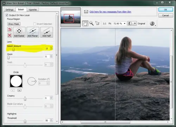
Task: Click the red X delete region icon
Action: click(10, 35)
